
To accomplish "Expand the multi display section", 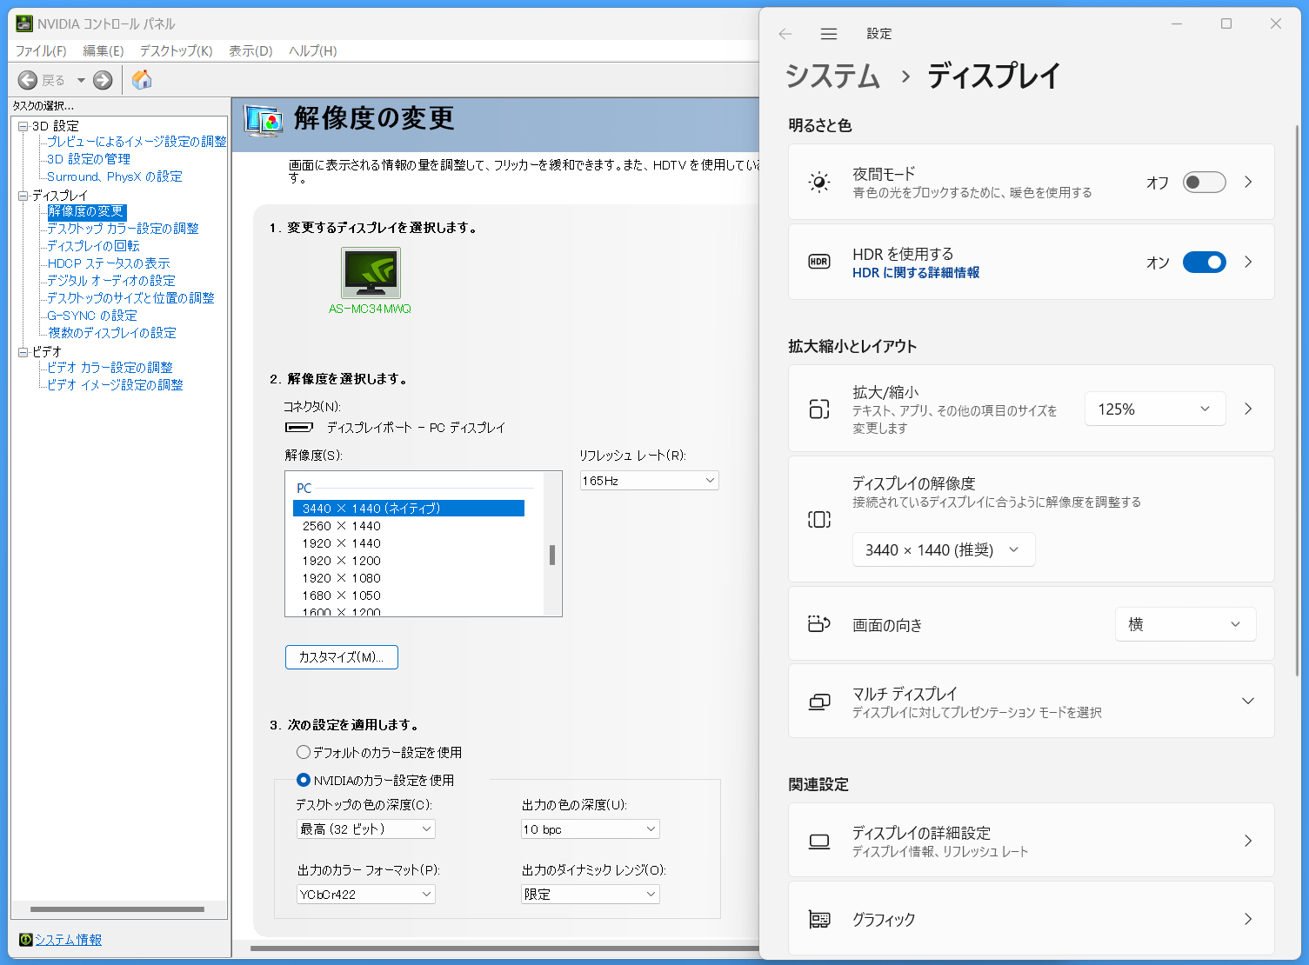I will [x=1248, y=702].
